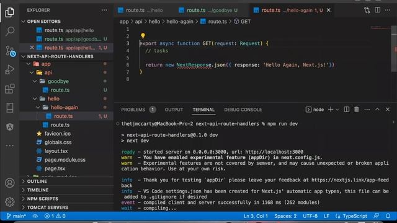Click the feedback icon in status bar
The height and width of the screenshot is (223, 397).
click(x=377, y=216)
